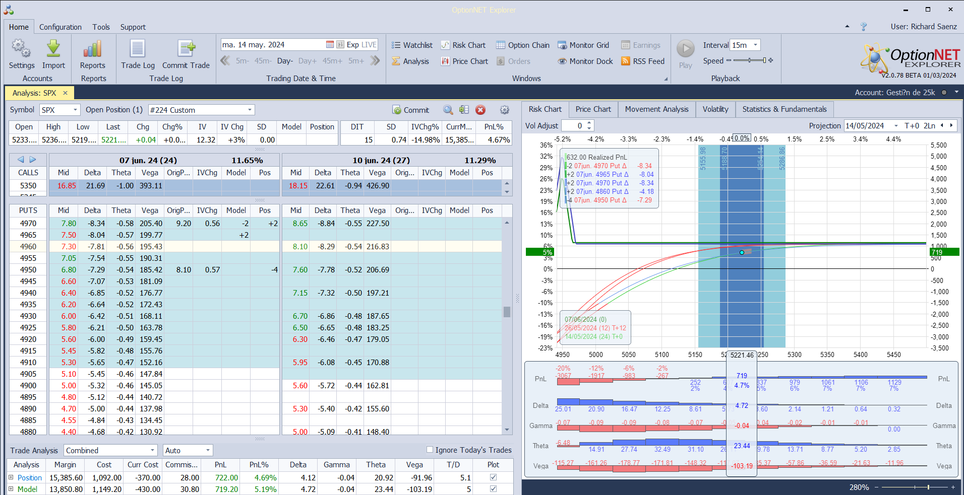Open the Tools ribbon tab
This screenshot has width=964, height=495.
pos(101,27)
